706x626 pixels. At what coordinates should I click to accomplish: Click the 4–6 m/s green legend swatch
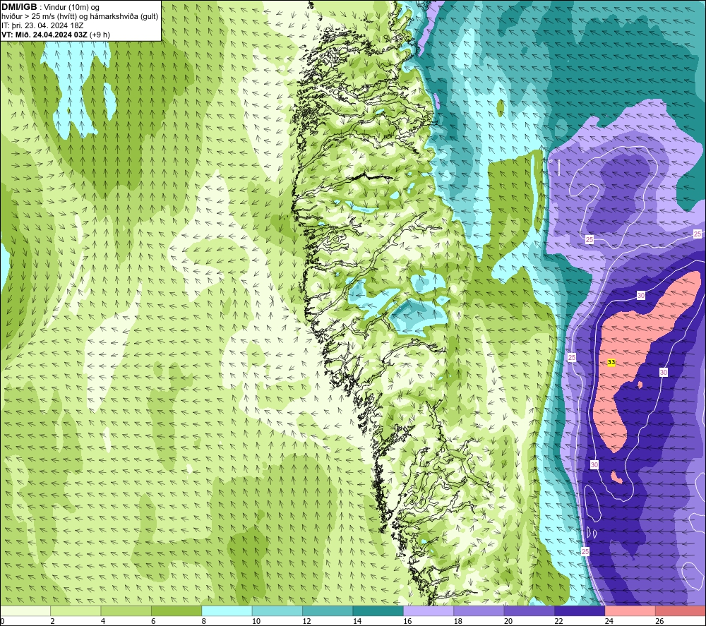point(126,610)
